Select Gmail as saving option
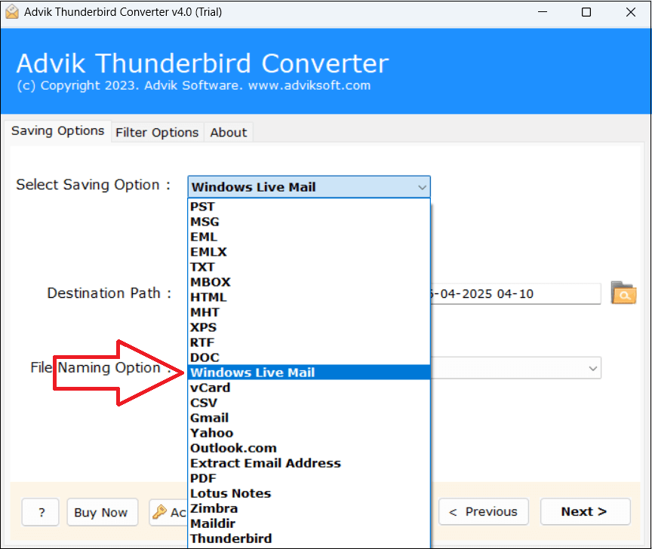The image size is (652, 549). point(309,418)
